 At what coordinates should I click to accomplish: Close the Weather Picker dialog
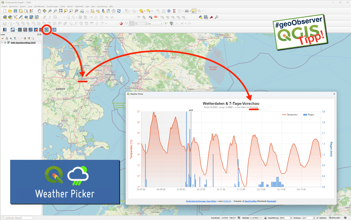pos(334,94)
